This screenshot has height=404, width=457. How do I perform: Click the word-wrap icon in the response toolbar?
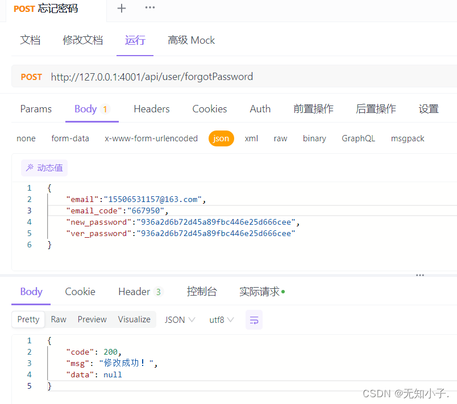tap(254, 319)
